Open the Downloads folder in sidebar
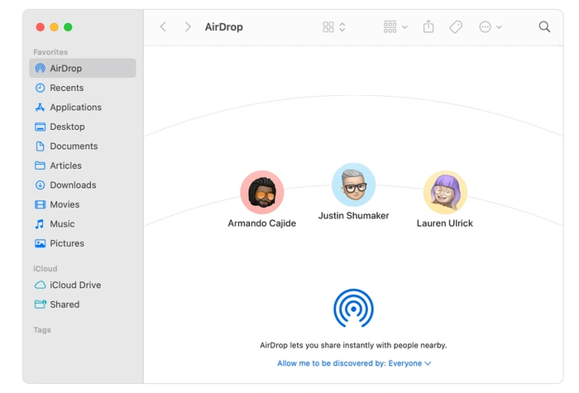The image size is (579, 393). (73, 185)
